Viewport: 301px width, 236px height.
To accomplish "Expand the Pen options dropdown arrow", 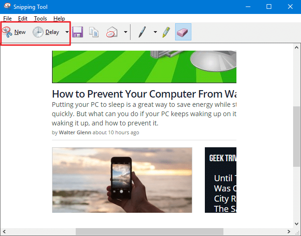I will point(155,32).
